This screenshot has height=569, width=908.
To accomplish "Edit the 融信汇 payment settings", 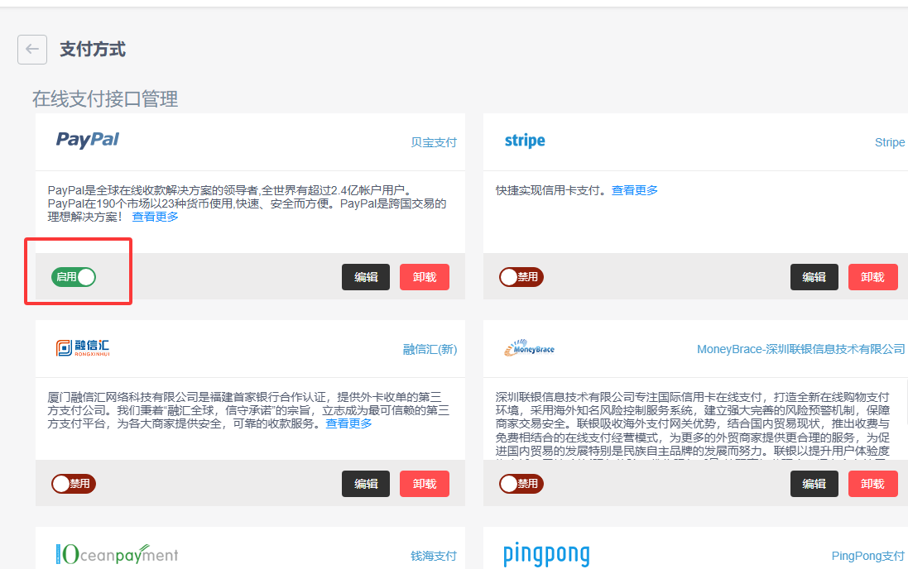I will 366,484.
